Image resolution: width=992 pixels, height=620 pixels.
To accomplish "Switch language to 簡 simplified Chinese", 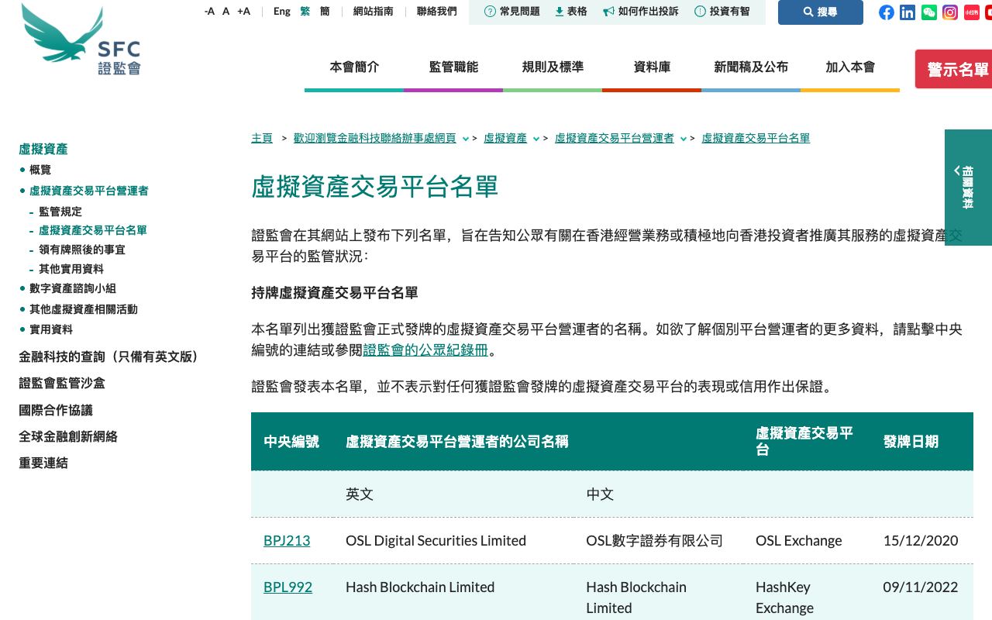I will pyautogui.click(x=325, y=12).
